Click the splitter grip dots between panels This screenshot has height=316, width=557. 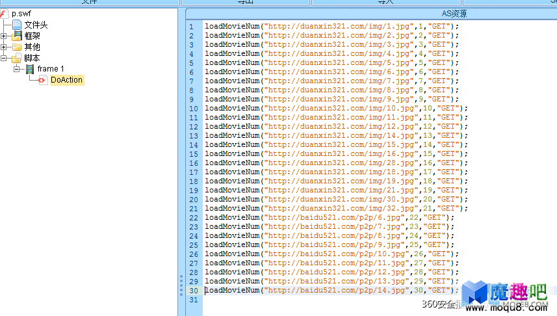[x=181, y=285]
